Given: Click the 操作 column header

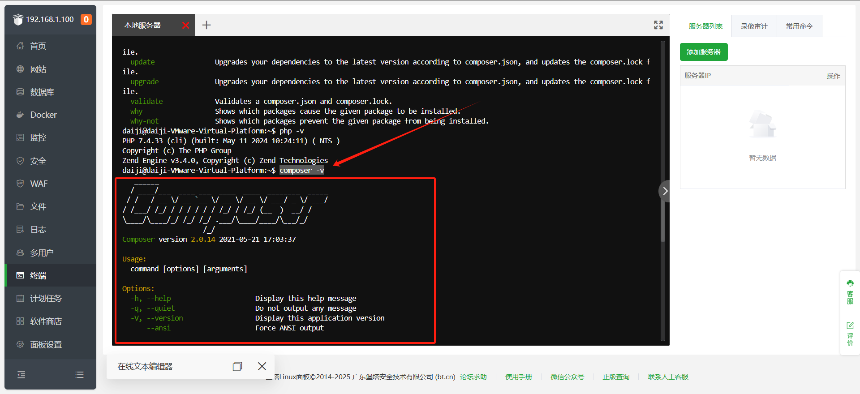Looking at the screenshot, I should (833, 76).
